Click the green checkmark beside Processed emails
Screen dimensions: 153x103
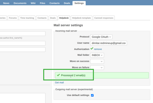point(58,75)
